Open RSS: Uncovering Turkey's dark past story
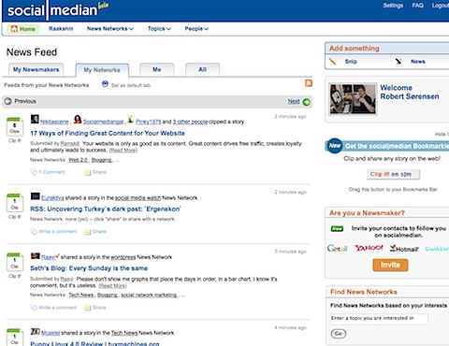Image resolution: width=449 pixels, height=346 pixels. (x=106, y=209)
